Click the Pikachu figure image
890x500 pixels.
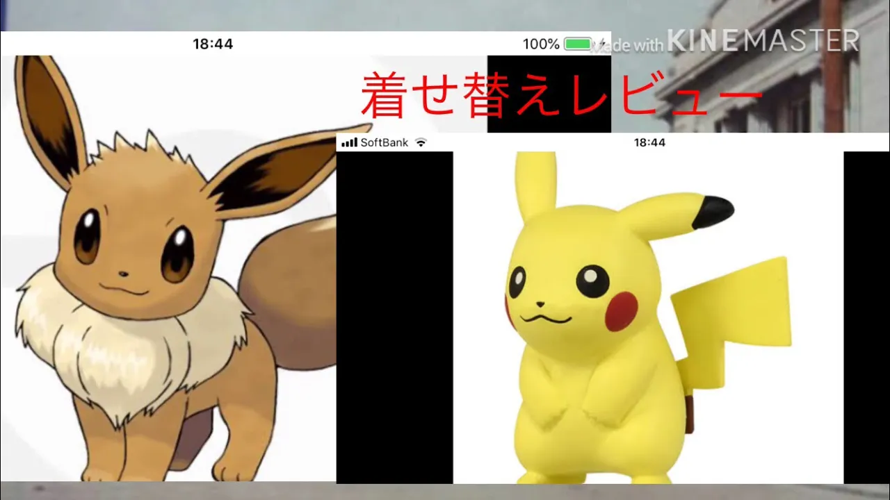pos(648,317)
